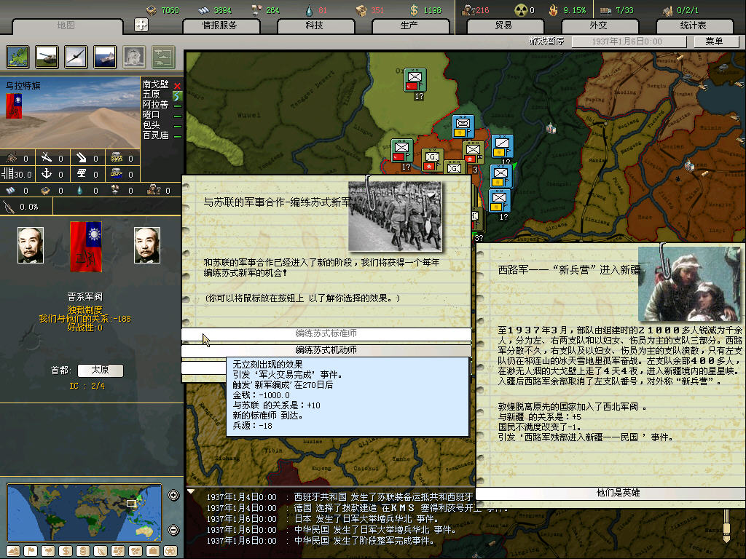
Task: Click the capital 太原 button
Action: [x=100, y=370]
